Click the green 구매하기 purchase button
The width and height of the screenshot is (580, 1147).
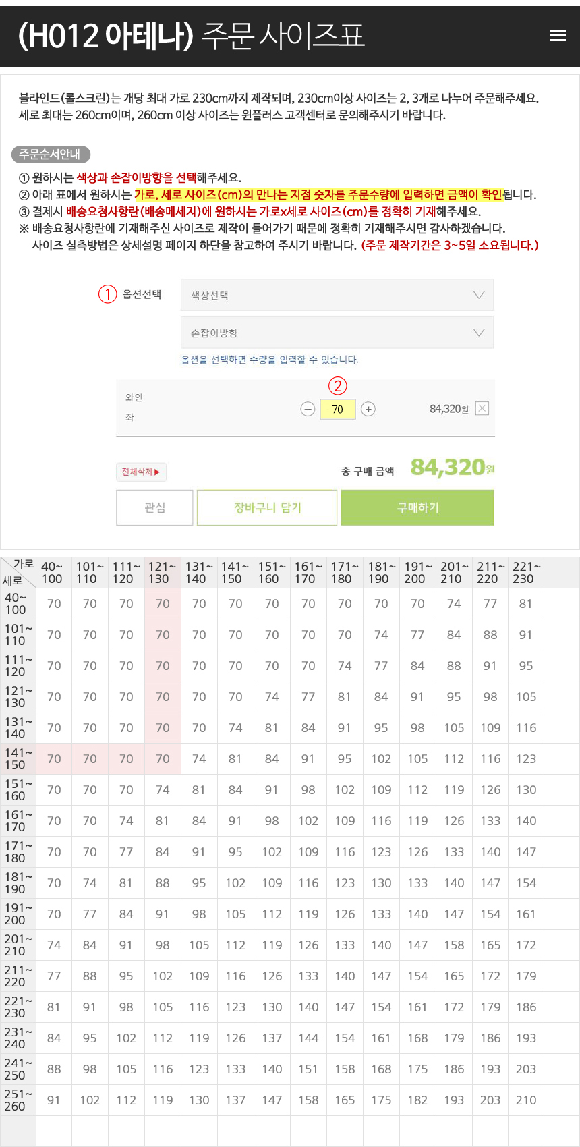pos(417,507)
